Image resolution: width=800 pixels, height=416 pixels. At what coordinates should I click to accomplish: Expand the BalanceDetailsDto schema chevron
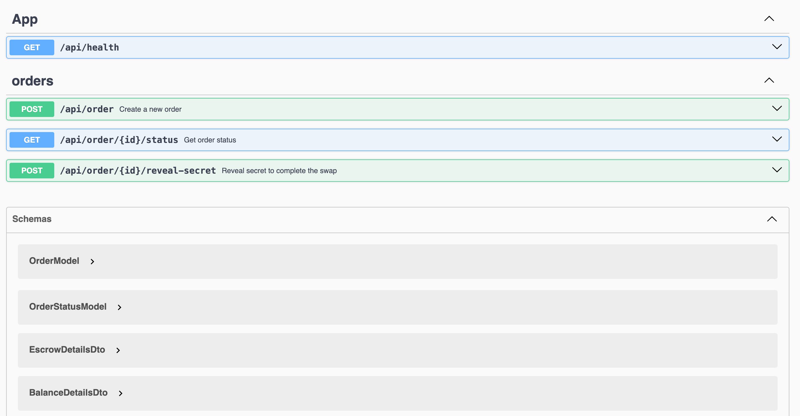pyautogui.click(x=121, y=393)
